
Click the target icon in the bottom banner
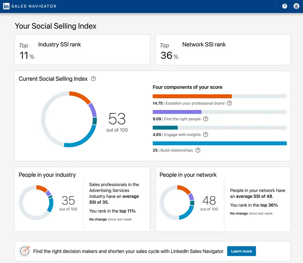[25, 251]
